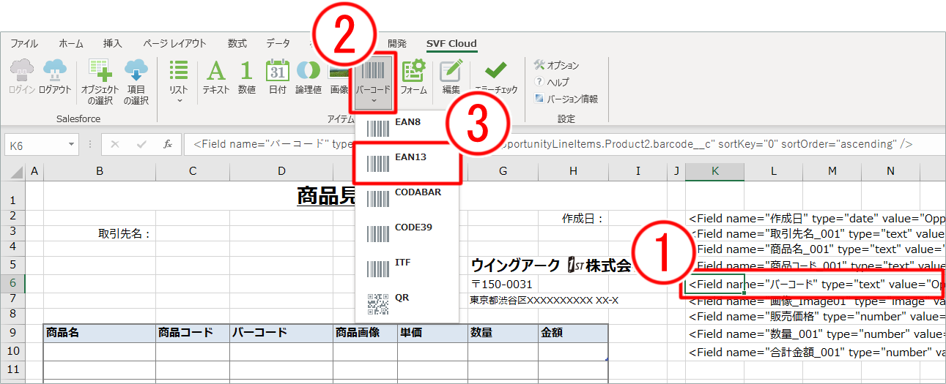Open 項目の選択 download icon

click(136, 82)
